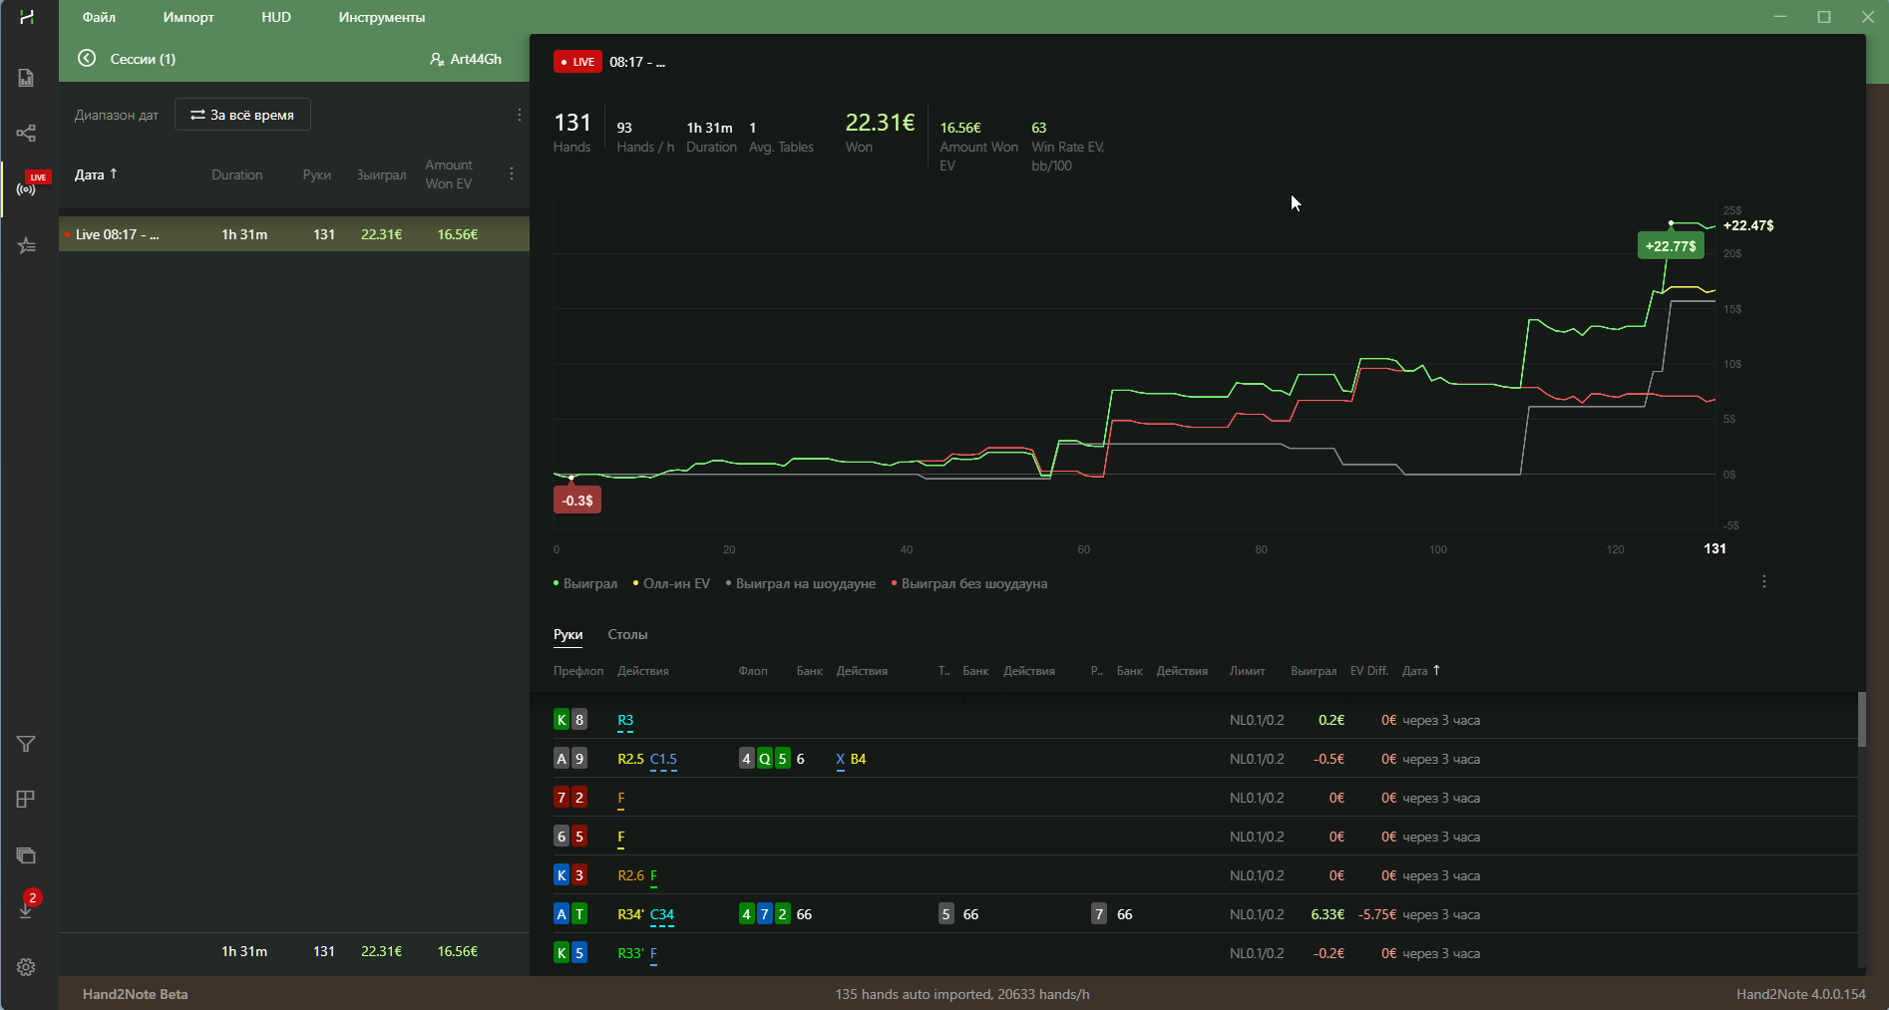Image resolution: width=1889 pixels, height=1010 pixels.
Task: Click the Hand2Note logo icon
Action: pyautogui.click(x=27, y=17)
